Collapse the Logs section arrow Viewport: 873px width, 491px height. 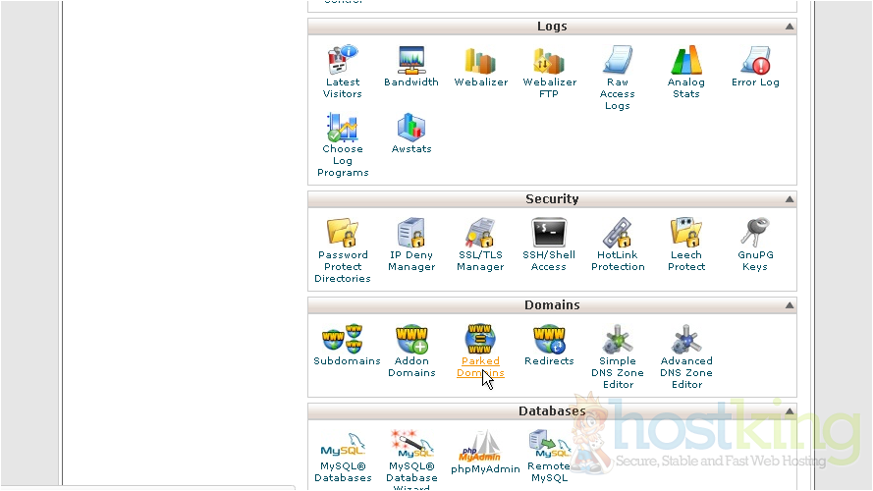(789, 27)
